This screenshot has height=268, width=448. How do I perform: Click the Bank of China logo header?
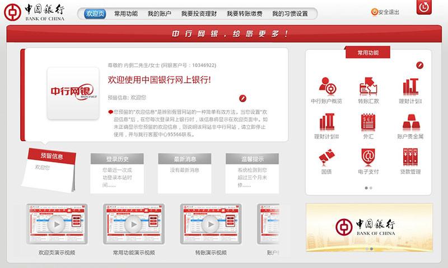click(x=34, y=12)
